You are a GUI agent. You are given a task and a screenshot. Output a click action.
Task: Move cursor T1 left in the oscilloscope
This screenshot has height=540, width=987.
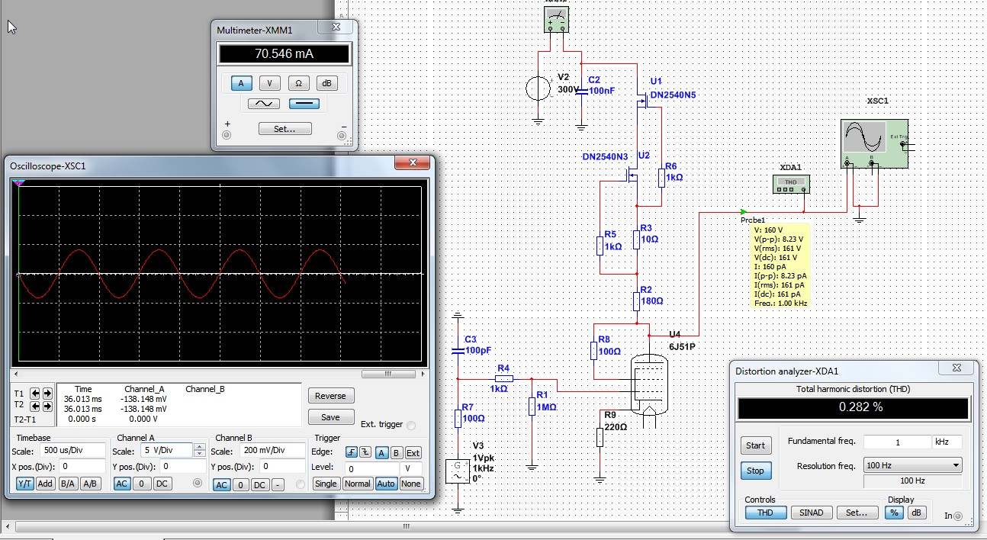(36, 394)
